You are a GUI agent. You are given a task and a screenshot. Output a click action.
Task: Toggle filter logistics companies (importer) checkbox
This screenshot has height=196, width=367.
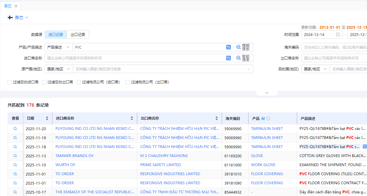point(79,82)
